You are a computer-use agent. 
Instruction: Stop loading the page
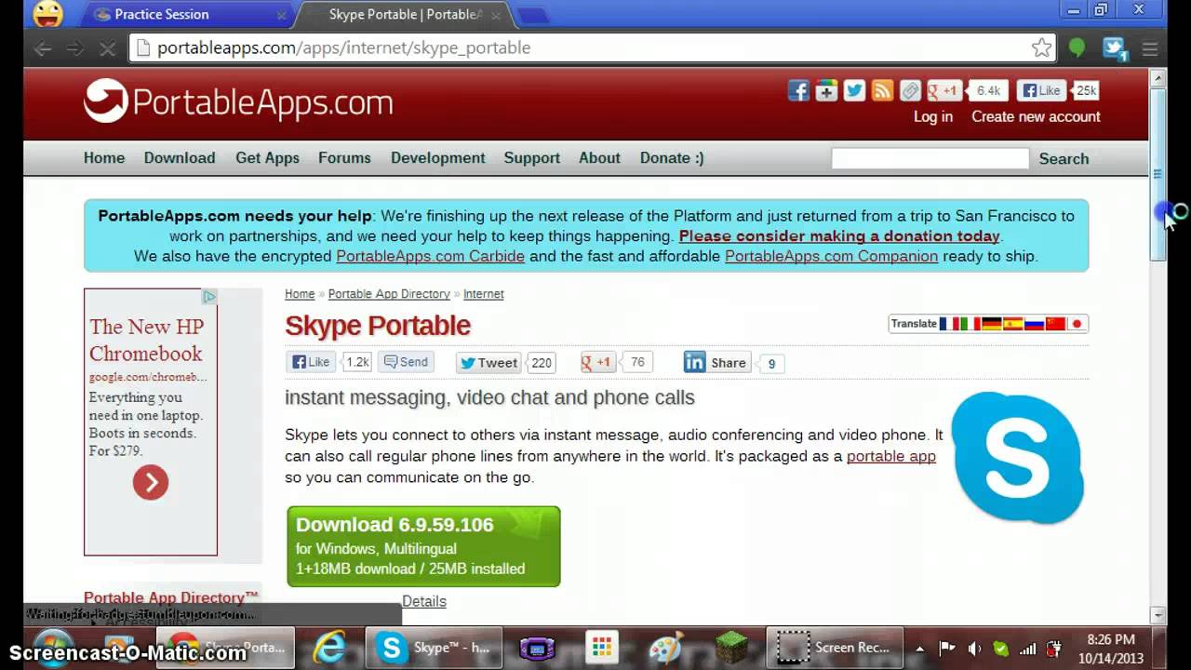pyautogui.click(x=107, y=48)
